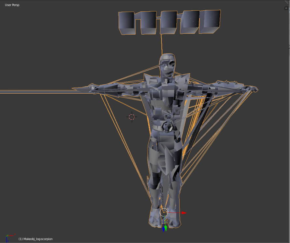Click the white circle at manipulator center
This screenshot has width=290, height=243.
(x=164, y=212)
